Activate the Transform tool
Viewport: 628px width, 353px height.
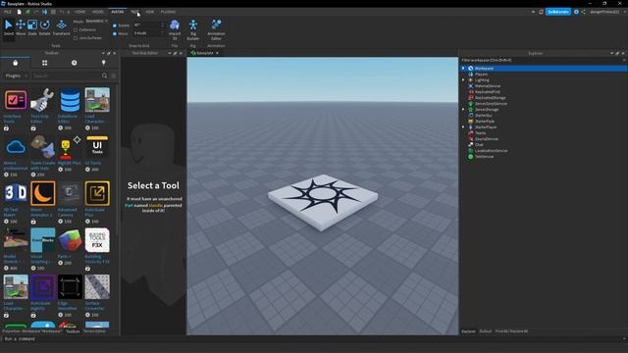point(61,27)
